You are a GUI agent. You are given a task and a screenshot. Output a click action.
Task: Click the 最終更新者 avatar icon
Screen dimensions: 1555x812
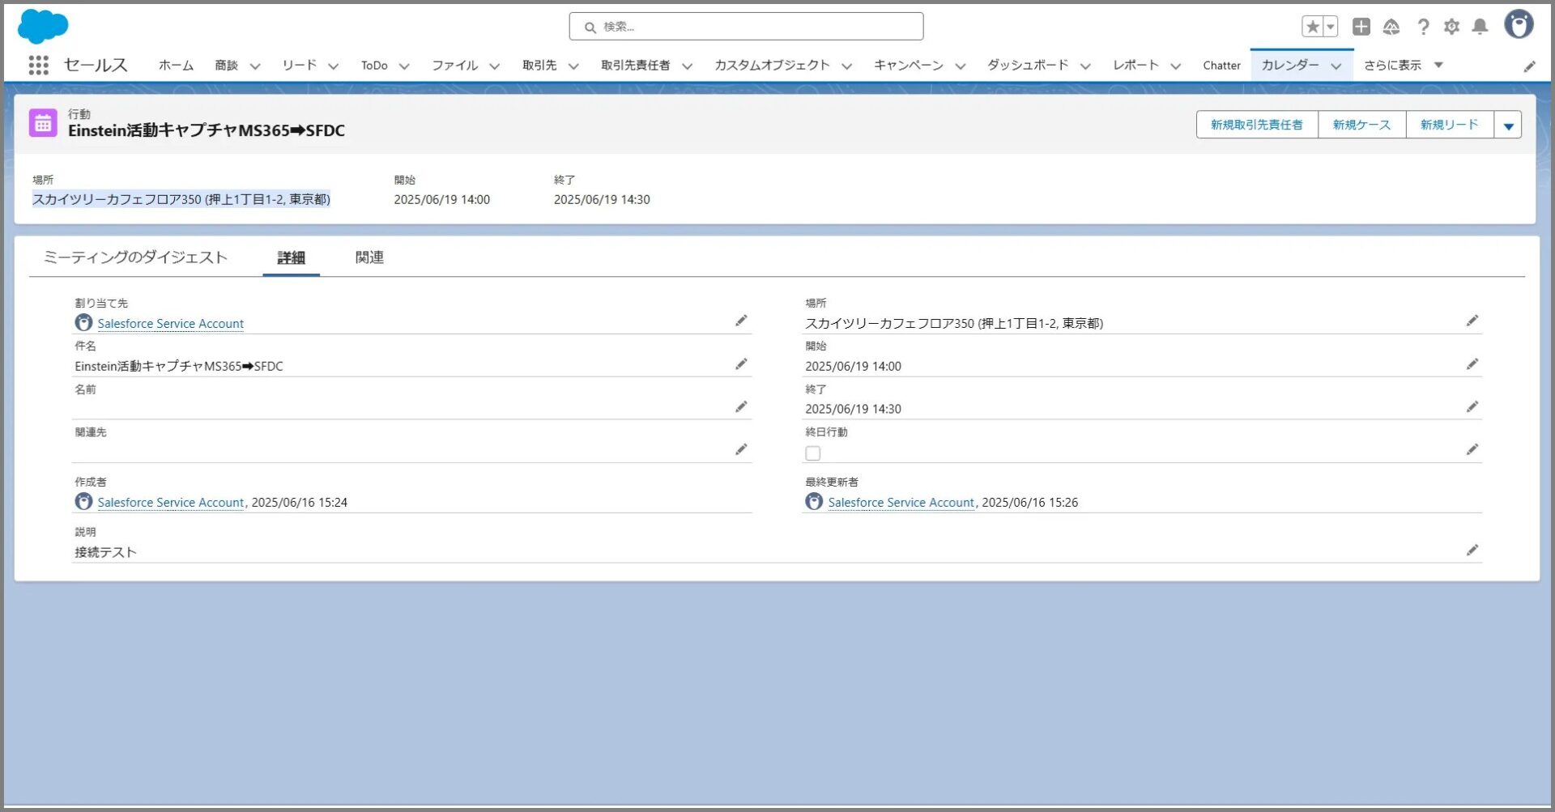tap(814, 501)
